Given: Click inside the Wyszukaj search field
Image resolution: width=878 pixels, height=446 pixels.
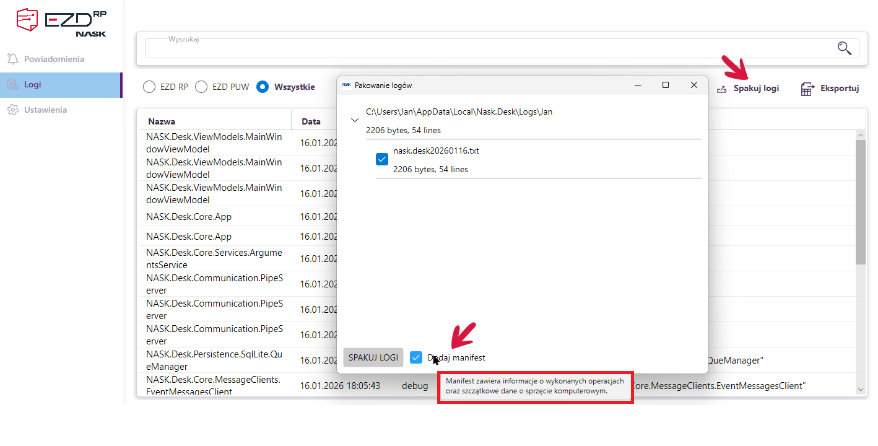Looking at the screenshot, I should tap(483, 48).
